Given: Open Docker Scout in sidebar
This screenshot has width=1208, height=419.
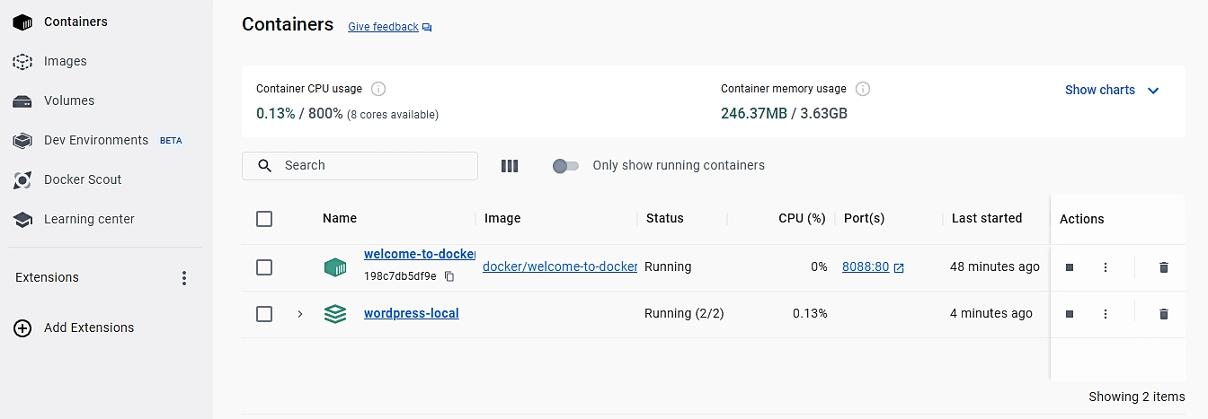Looking at the screenshot, I should coord(83,179).
